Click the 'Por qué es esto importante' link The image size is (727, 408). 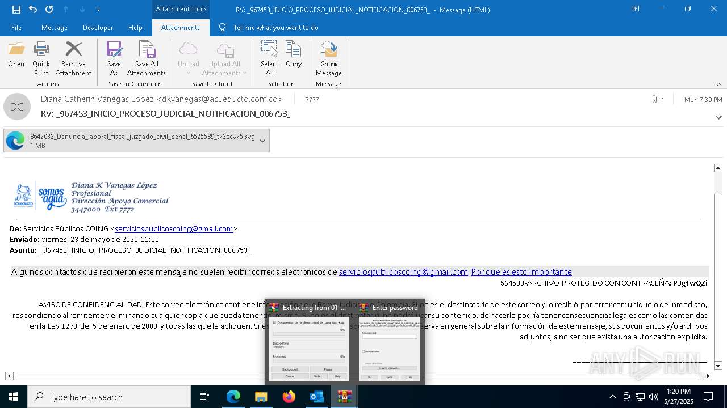pyautogui.click(x=521, y=271)
